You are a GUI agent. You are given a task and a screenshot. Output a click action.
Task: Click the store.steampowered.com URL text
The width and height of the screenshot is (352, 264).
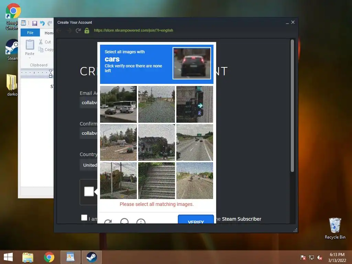(x=133, y=30)
